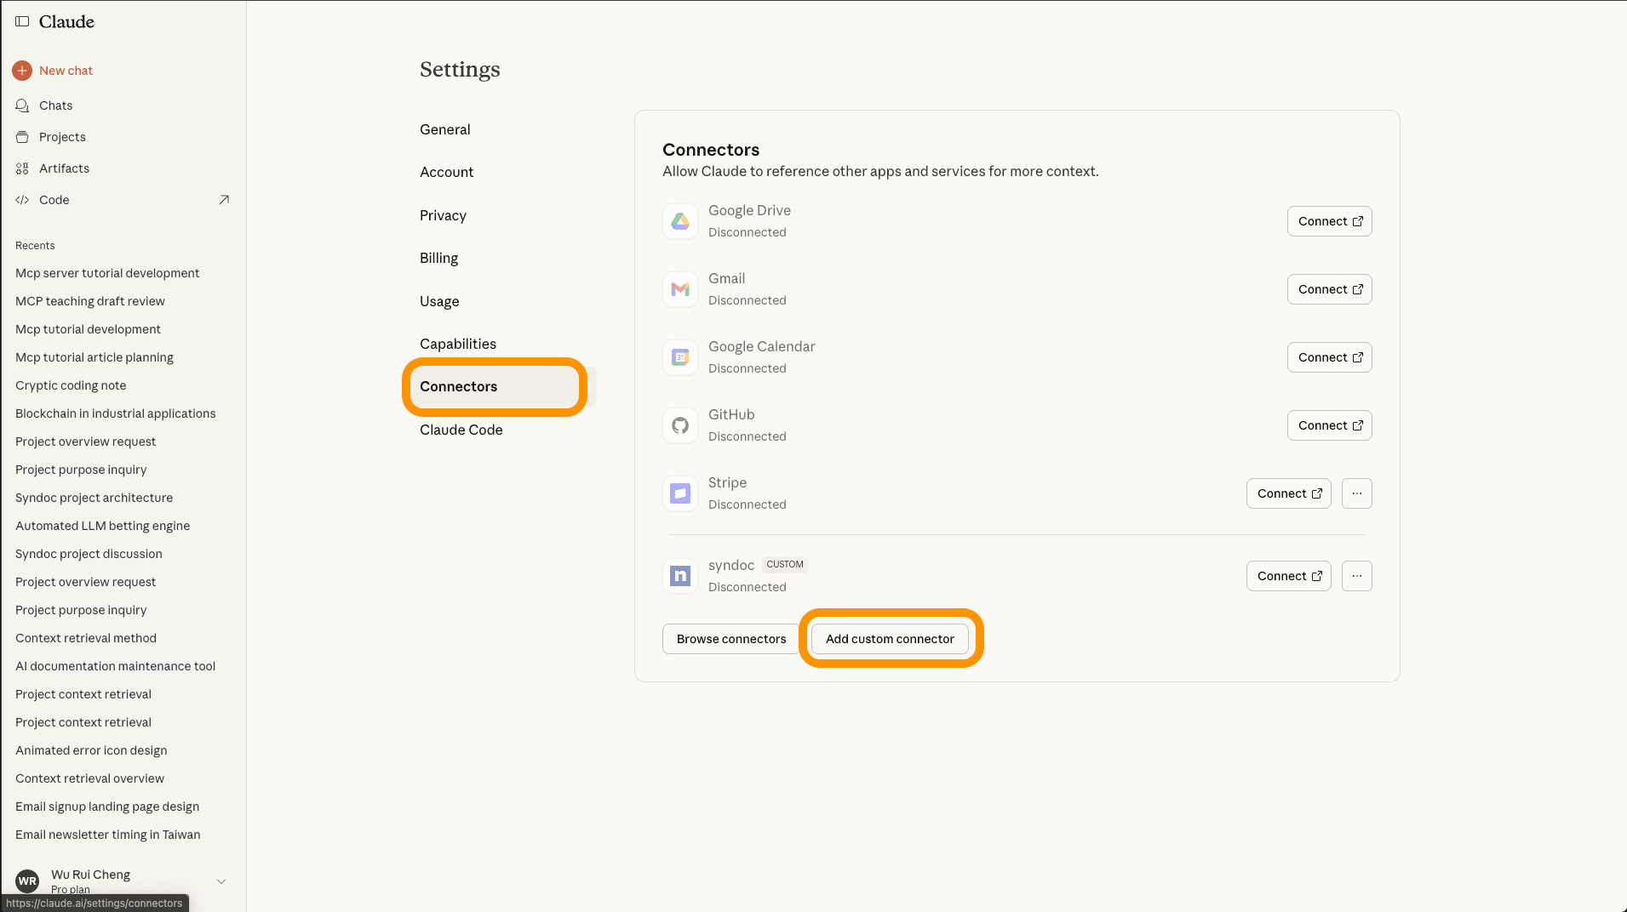Image resolution: width=1627 pixels, height=912 pixels.
Task: Switch to the Capabilities settings tab
Action: (x=457, y=344)
